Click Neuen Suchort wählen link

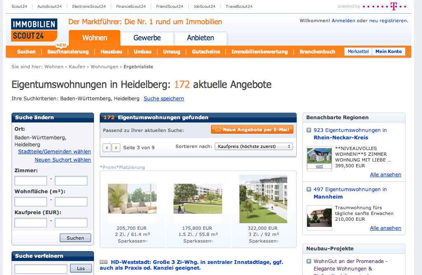(x=63, y=159)
